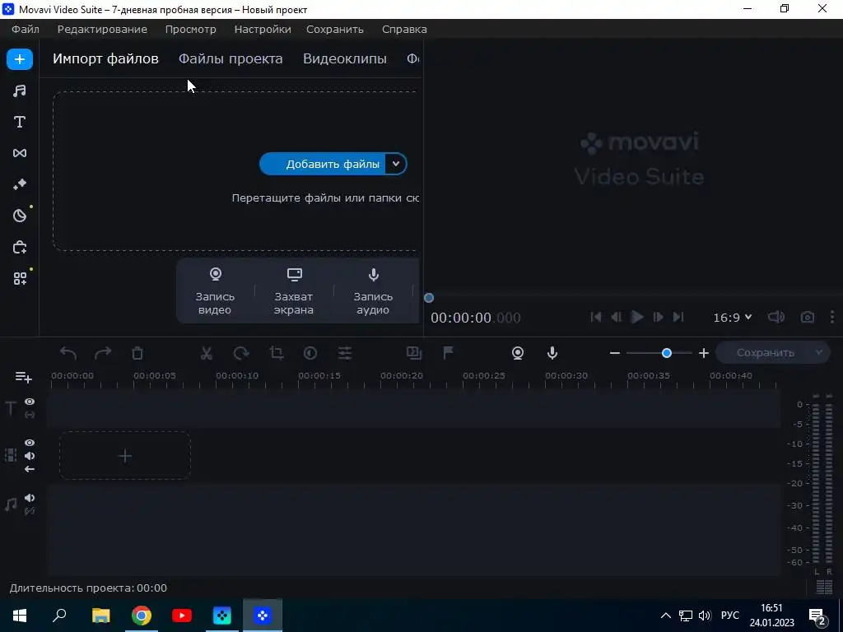Open the Сохранить menu in menu bar

[x=335, y=29]
